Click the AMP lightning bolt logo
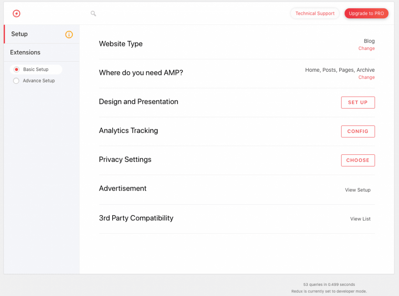 tap(16, 14)
